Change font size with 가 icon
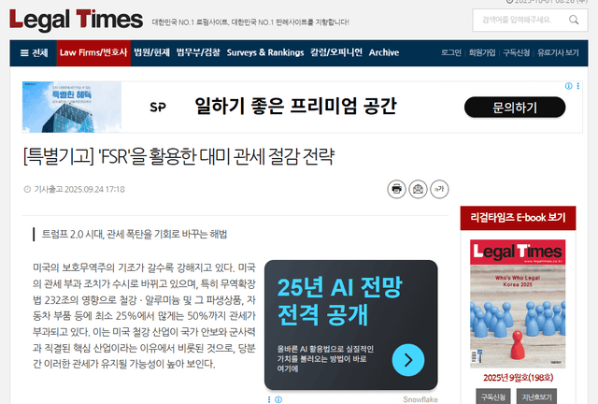This screenshot has width=598, height=404. click(439, 189)
